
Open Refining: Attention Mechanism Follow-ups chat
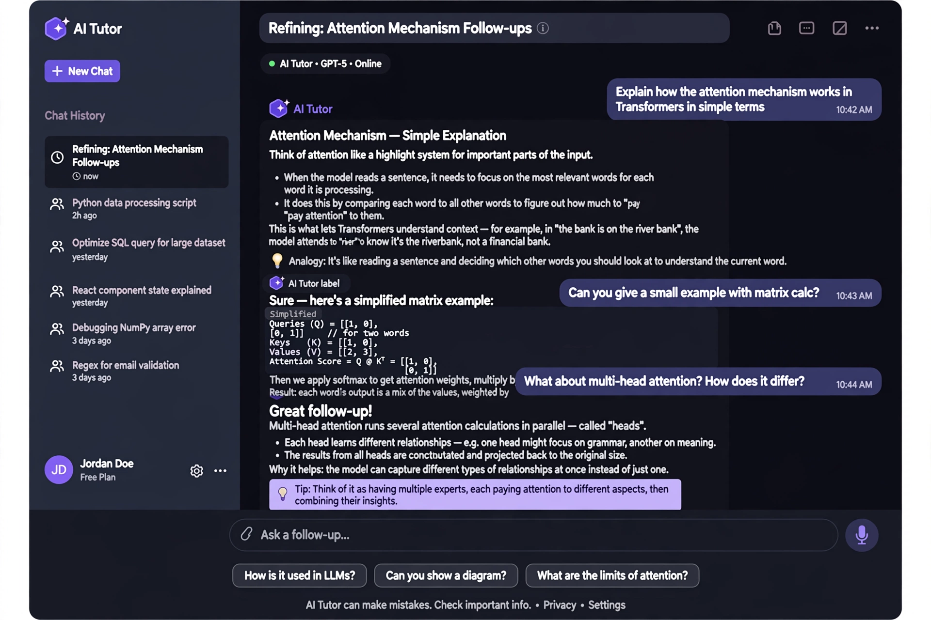136,162
